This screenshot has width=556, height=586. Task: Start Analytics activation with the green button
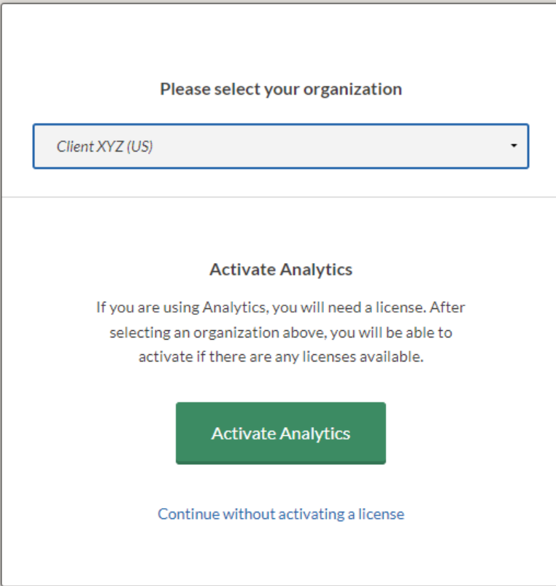(x=281, y=433)
